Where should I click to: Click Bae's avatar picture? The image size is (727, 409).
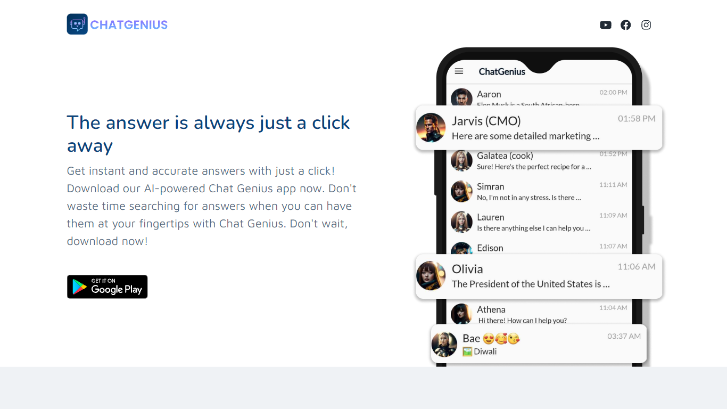tap(444, 345)
